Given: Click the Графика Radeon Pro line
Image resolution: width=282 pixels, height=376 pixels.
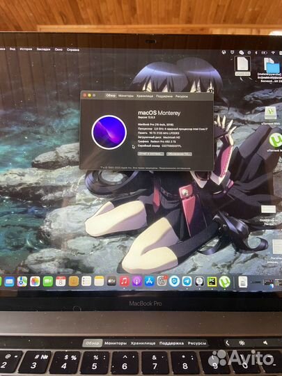Looking at the screenshot, I should [x=157, y=141].
